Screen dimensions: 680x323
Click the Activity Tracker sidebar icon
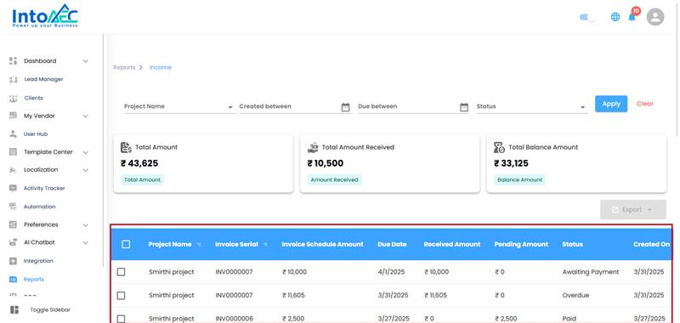pos(13,188)
